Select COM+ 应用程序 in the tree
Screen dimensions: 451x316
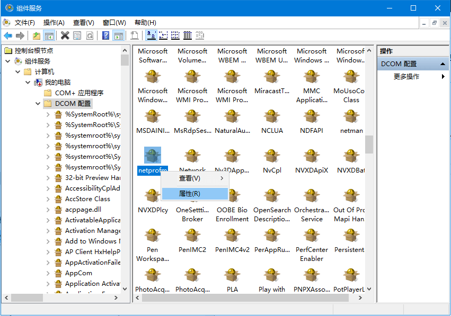click(79, 93)
